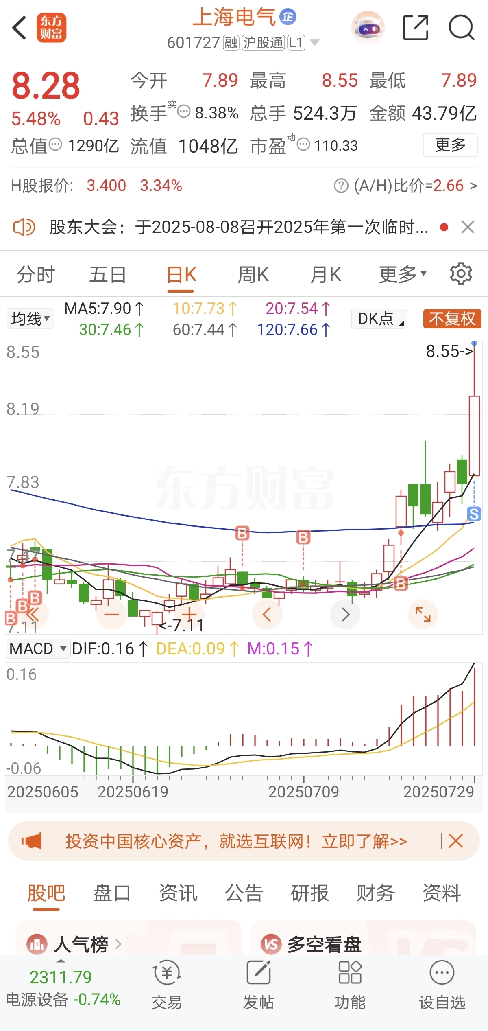Tap the right arrow chart navigation button
This screenshot has height=1031, width=488.
[345, 614]
